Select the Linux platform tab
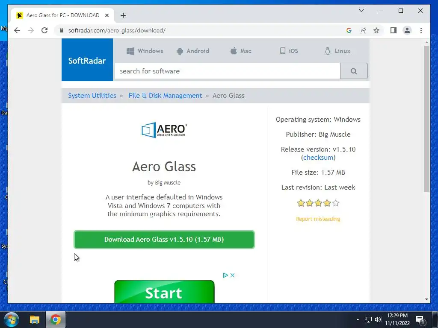Screen dimensions: 438x328 pyautogui.click(x=337, y=51)
